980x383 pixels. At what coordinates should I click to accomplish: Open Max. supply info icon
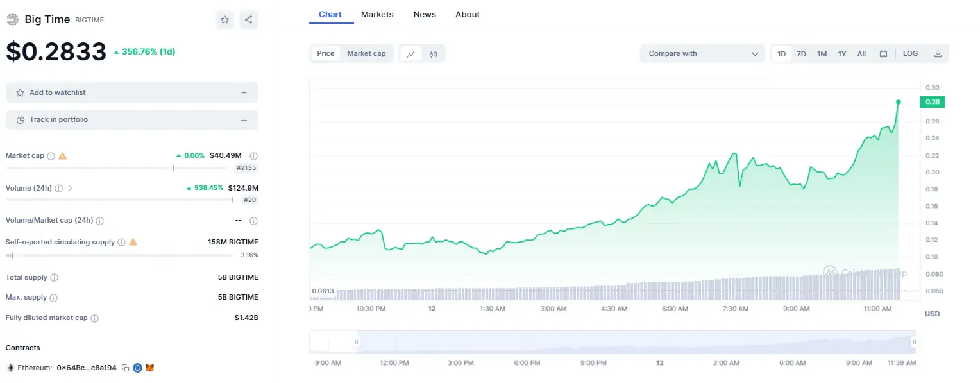click(x=53, y=298)
